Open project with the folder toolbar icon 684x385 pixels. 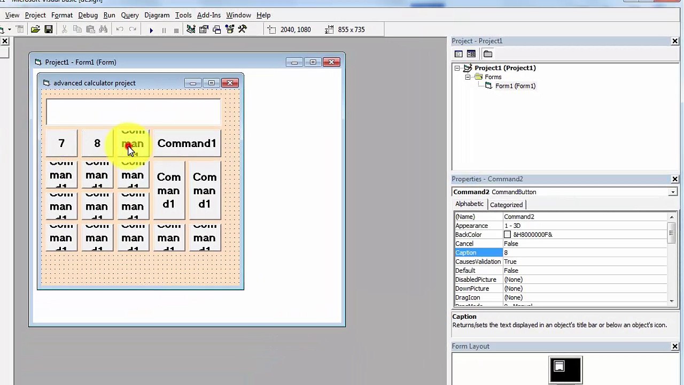coord(35,29)
